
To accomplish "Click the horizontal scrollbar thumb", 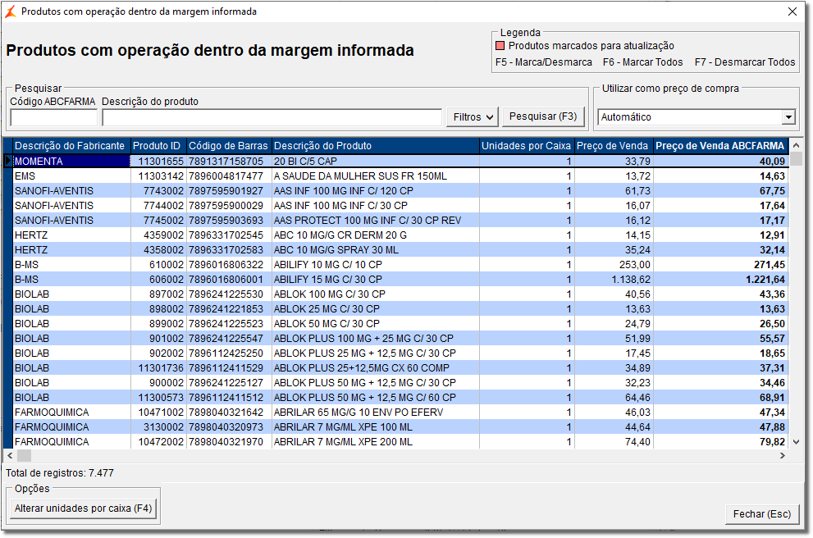I will [25, 456].
